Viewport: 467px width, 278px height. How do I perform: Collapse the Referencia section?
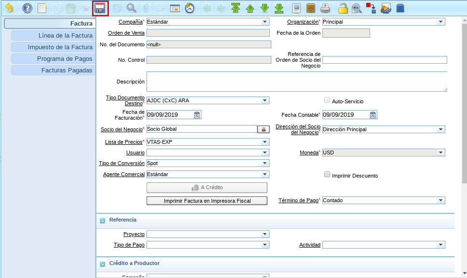102,221
